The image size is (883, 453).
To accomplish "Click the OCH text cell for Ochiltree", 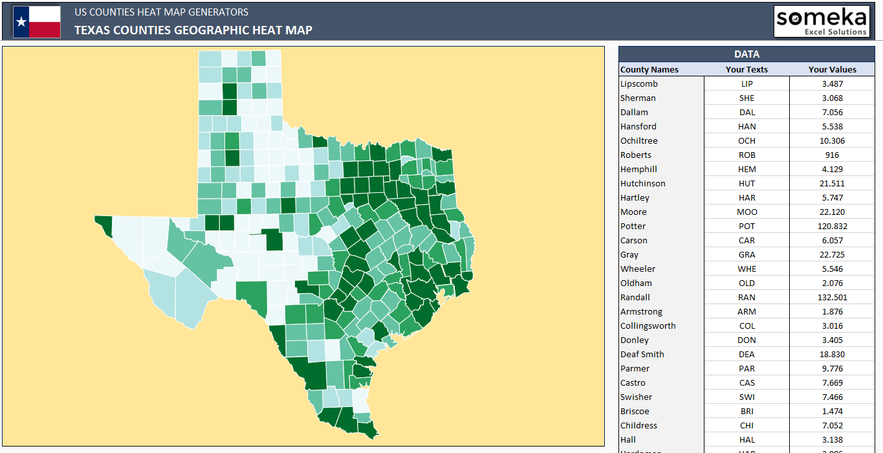I will [x=747, y=140].
